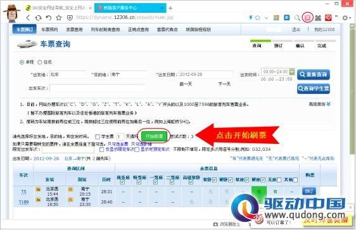The height and width of the screenshot is (230, 356).
Task: Click the 出发车次 train number input field
Action: 97,88
